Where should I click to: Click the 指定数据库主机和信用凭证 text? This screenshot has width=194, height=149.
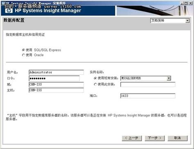25,34
